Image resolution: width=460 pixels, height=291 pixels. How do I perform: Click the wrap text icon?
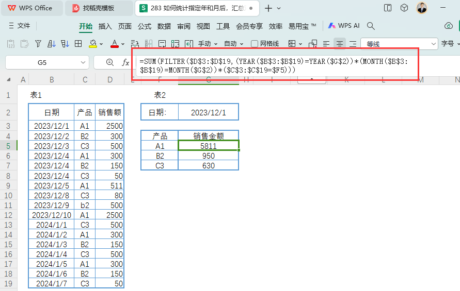point(162,44)
